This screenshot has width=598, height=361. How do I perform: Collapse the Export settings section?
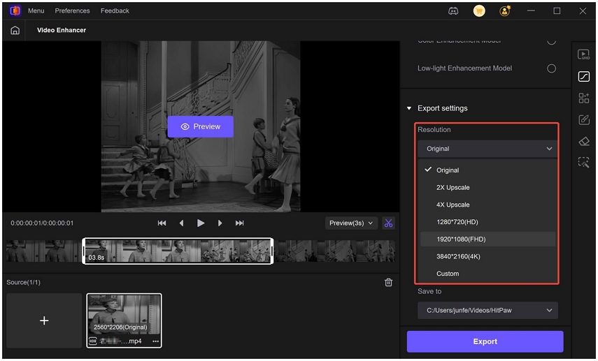[x=409, y=108]
